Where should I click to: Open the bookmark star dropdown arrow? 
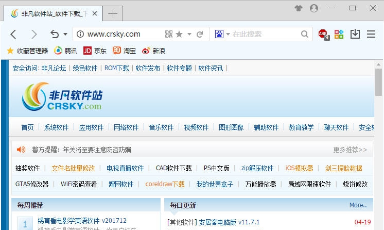(189, 34)
